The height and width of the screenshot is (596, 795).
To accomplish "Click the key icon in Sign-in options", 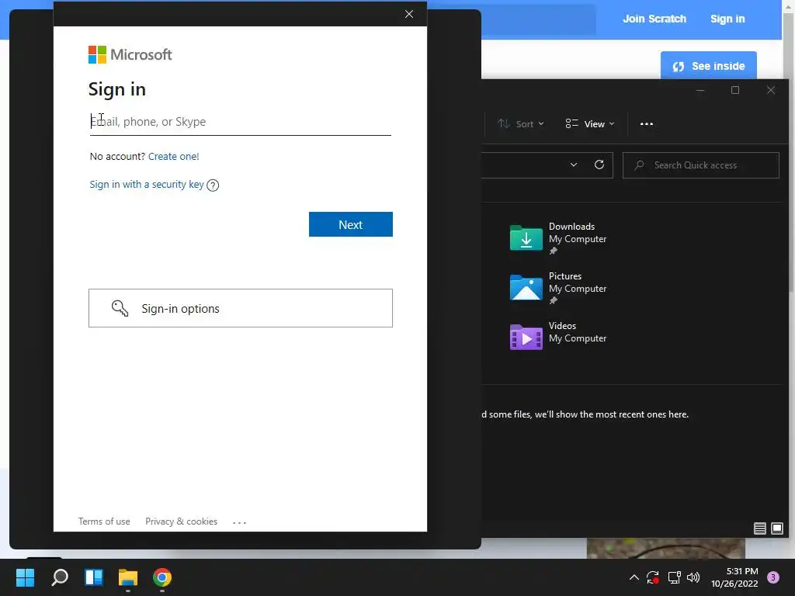I will click(120, 308).
